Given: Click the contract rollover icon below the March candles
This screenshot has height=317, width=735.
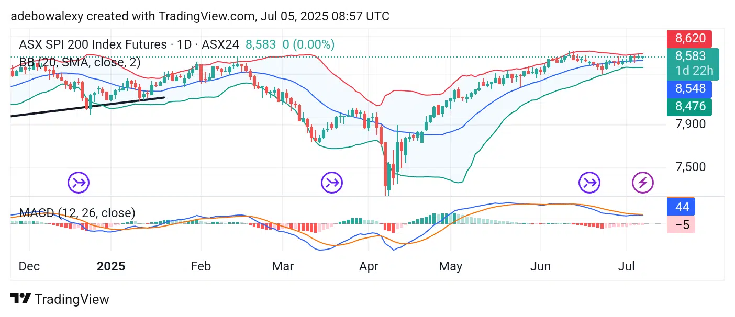Looking at the screenshot, I should coord(332,183).
